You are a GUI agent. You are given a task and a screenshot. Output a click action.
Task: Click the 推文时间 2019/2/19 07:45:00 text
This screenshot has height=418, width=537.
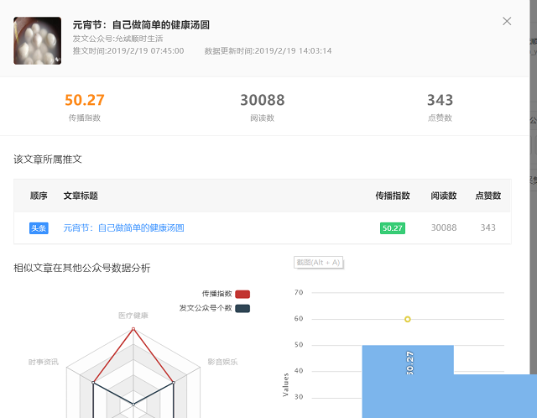[128, 51]
